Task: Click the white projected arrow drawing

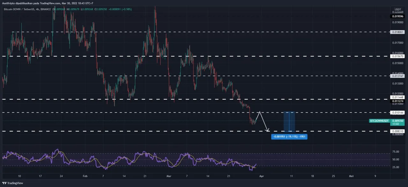Action: (x=264, y=121)
